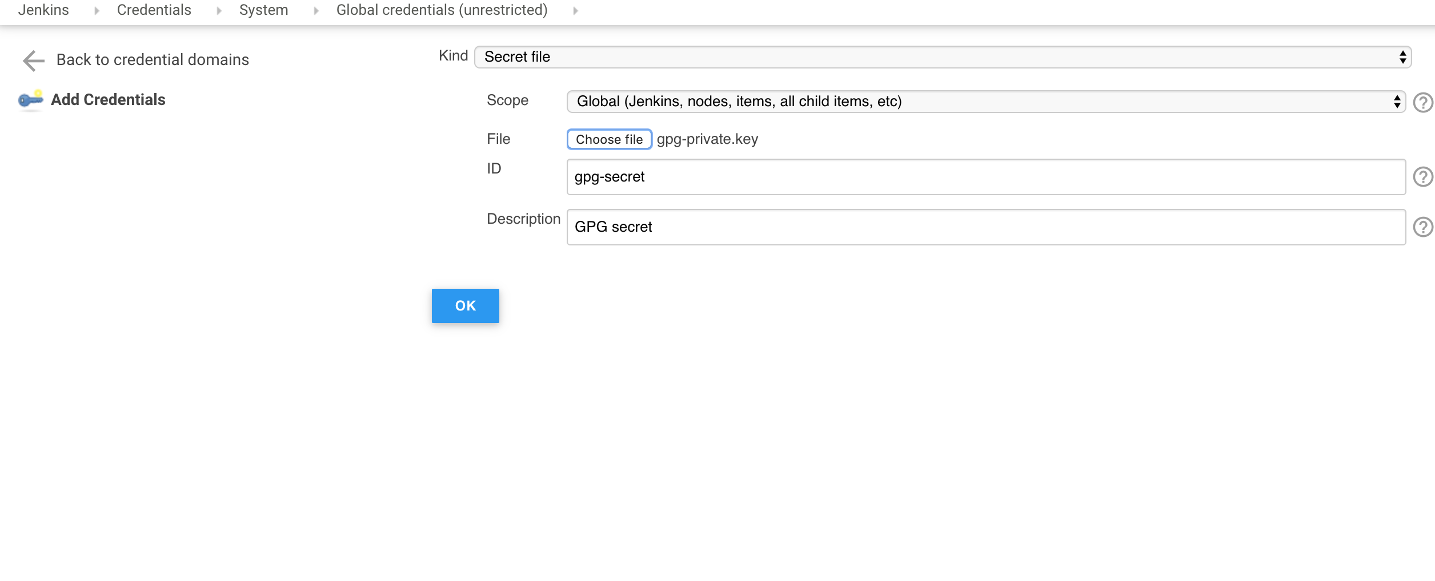
Task: Expand the breadcrumb arrow after Credentials
Action: pyautogui.click(x=219, y=11)
